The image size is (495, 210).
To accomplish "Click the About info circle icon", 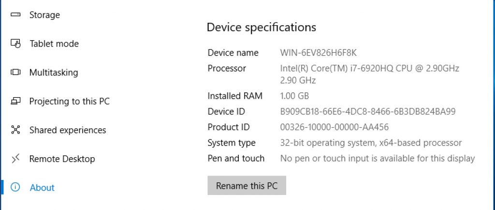I will (15, 187).
